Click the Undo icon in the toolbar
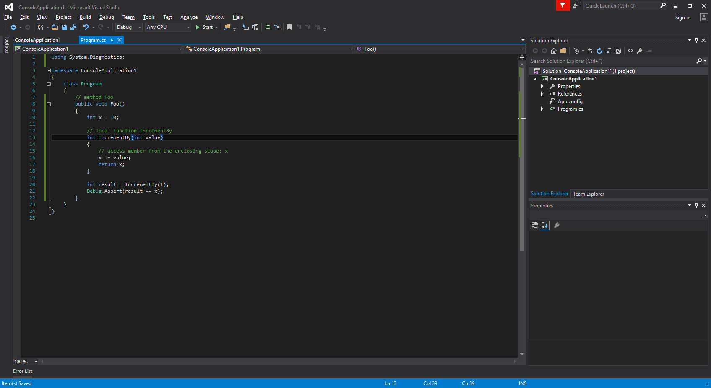 tap(86, 27)
